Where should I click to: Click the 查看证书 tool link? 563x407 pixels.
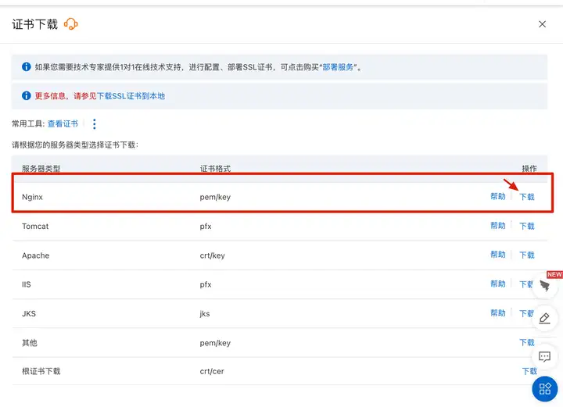[x=63, y=124]
